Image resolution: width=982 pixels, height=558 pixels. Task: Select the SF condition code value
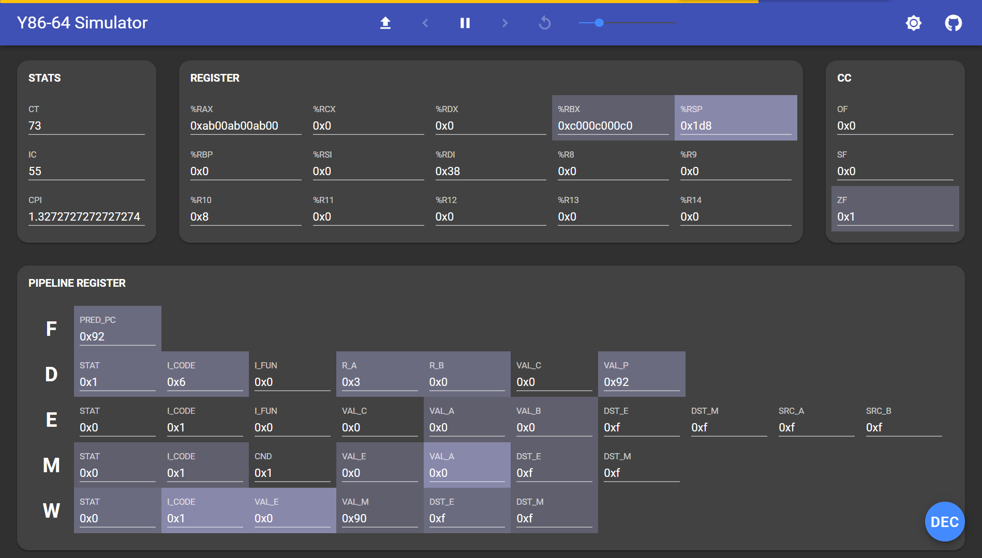tap(895, 172)
